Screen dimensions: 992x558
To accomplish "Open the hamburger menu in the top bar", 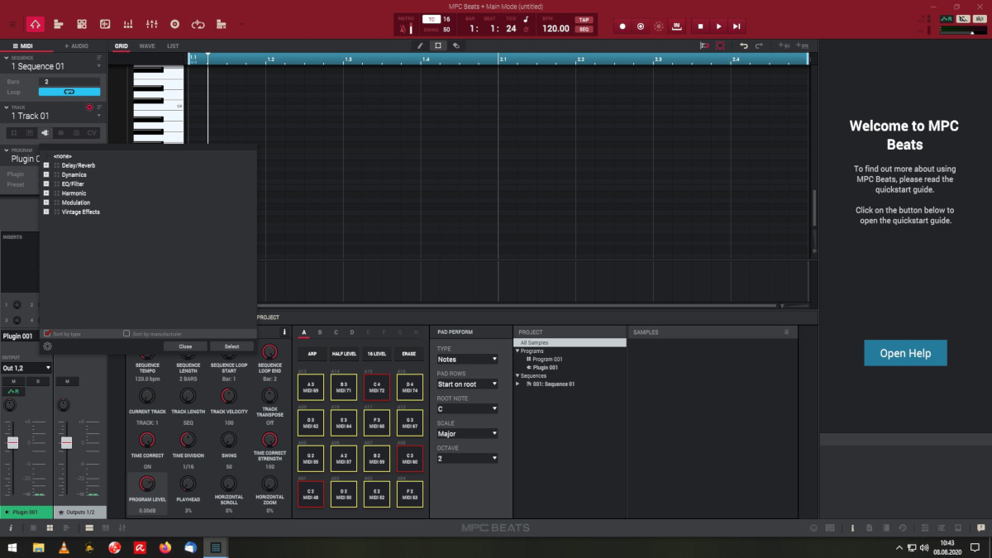I will (11, 25).
